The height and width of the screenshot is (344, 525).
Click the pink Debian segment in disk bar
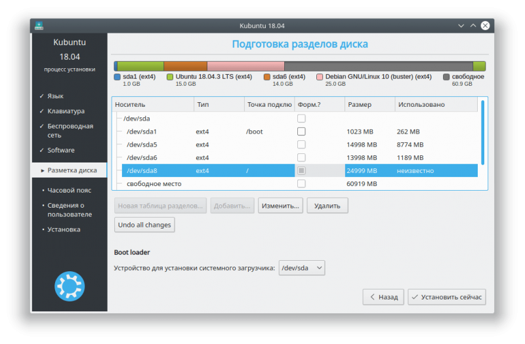[245, 66]
